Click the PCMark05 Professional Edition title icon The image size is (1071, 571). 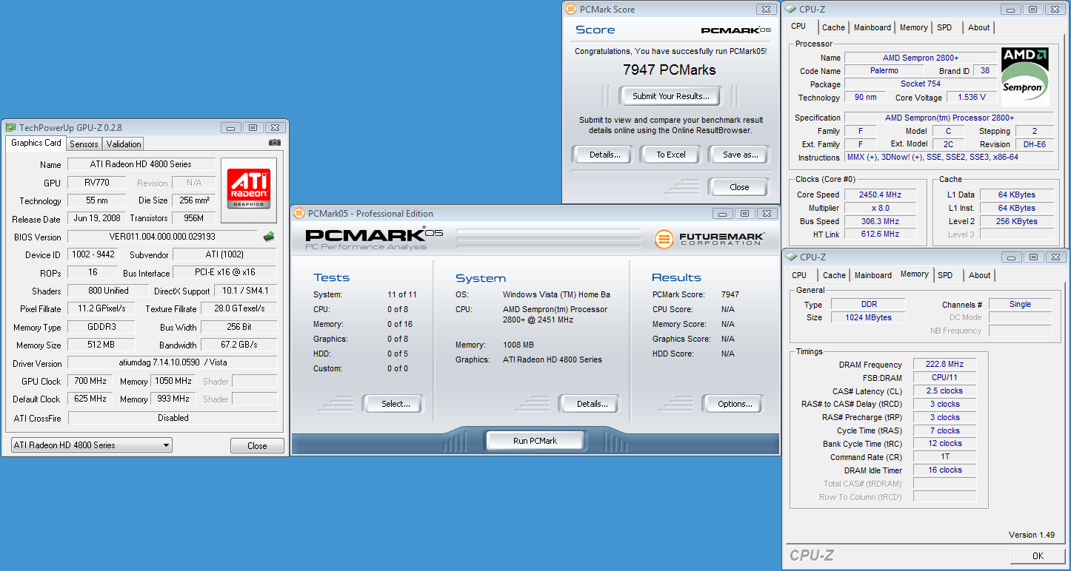[299, 214]
